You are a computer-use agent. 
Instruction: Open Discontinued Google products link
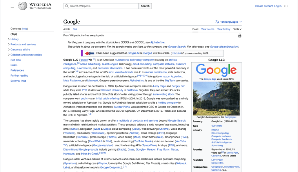click(x=81, y=149)
